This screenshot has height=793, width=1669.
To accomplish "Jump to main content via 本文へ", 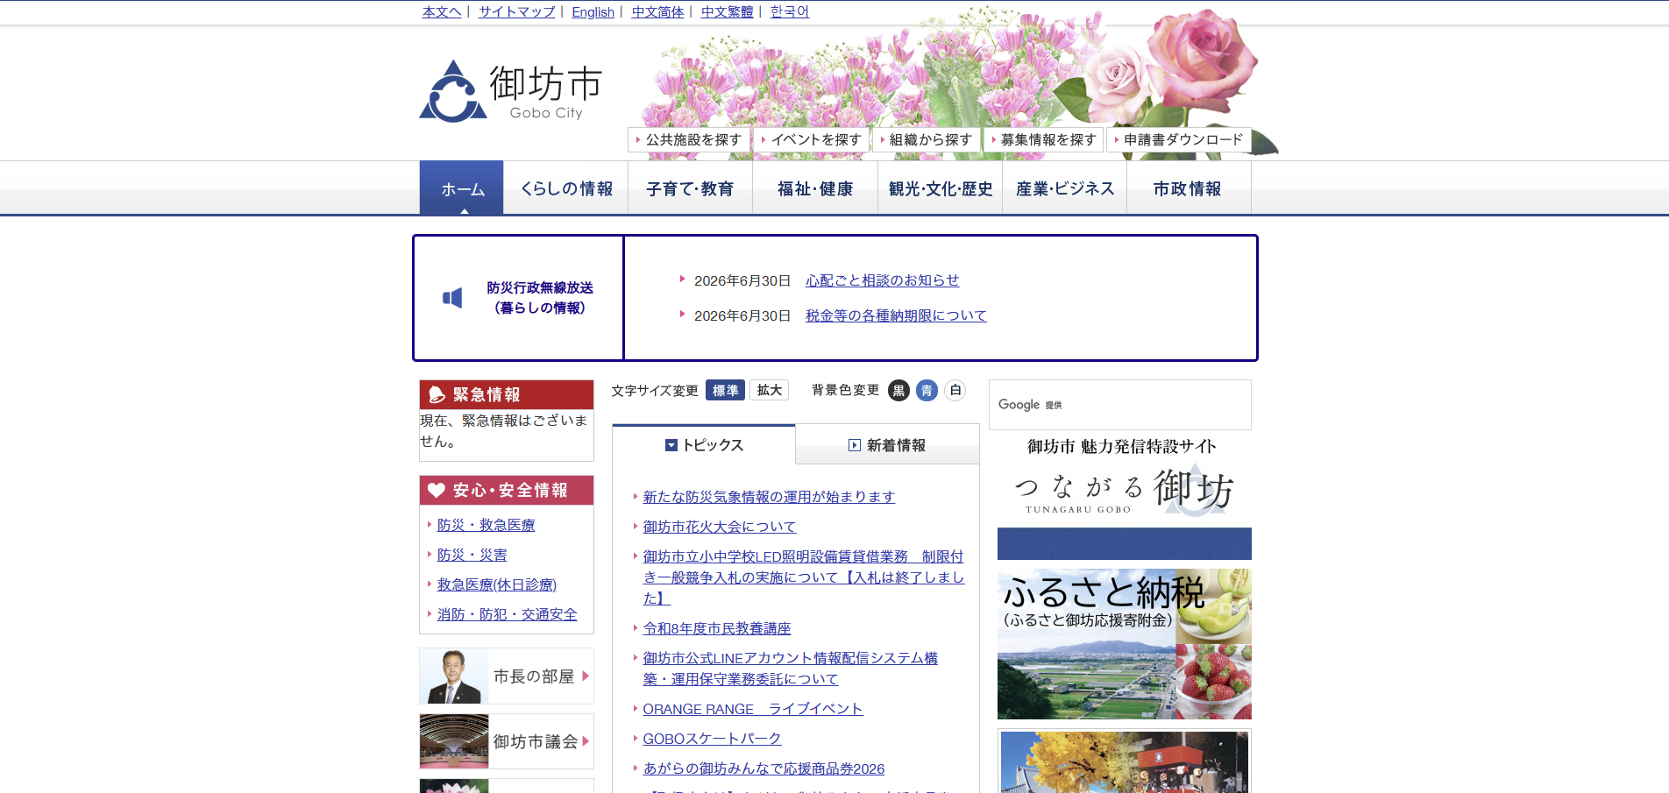I will click(442, 11).
